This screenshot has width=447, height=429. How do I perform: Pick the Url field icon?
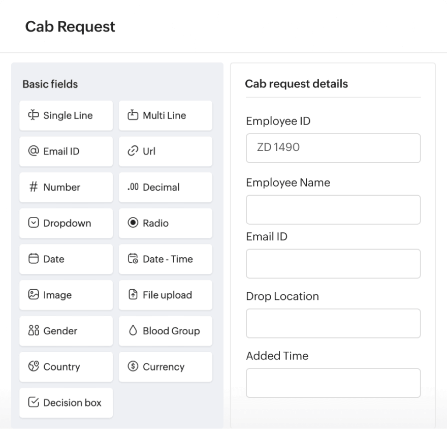pyautogui.click(x=165, y=151)
